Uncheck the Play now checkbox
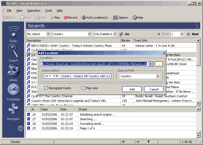The height and width of the screenshot is (145, 203). click(x=83, y=88)
